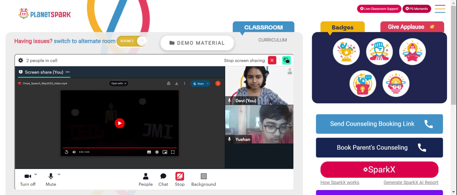
Task: Open PS Moments
Action: (416, 9)
